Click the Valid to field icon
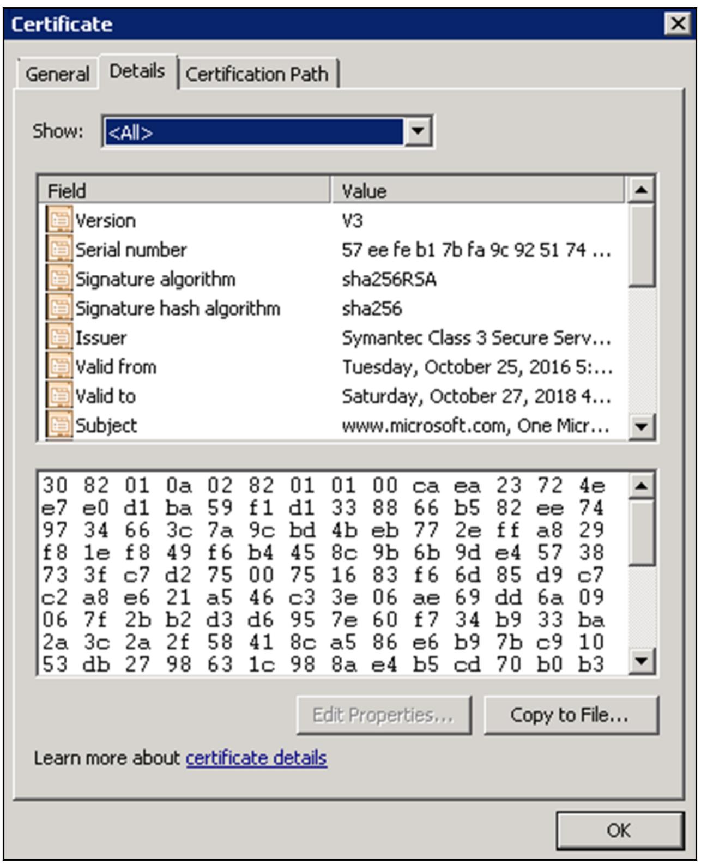701x864 pixels. [x=59, y=396]
